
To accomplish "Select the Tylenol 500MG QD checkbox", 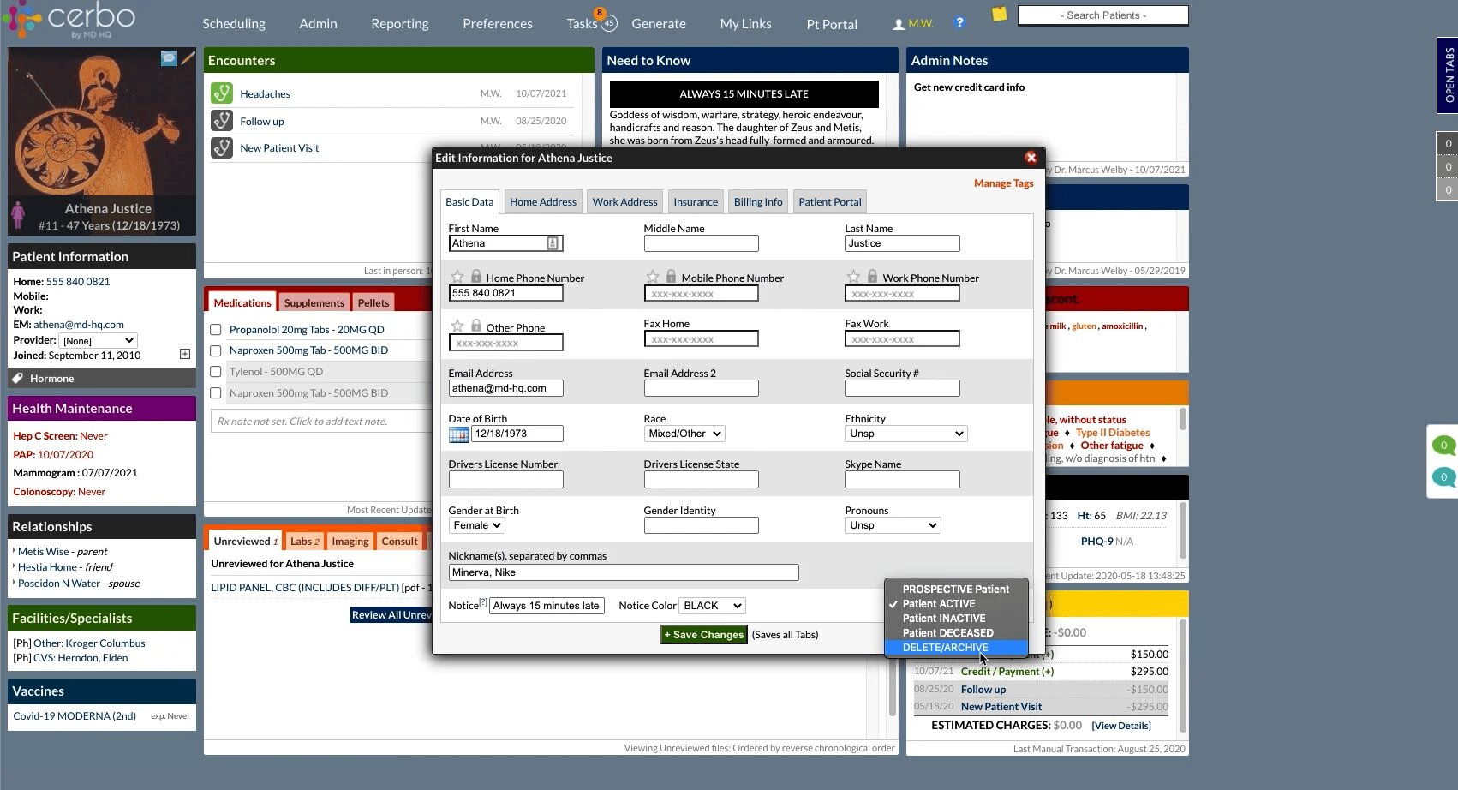I will point(216,372).
